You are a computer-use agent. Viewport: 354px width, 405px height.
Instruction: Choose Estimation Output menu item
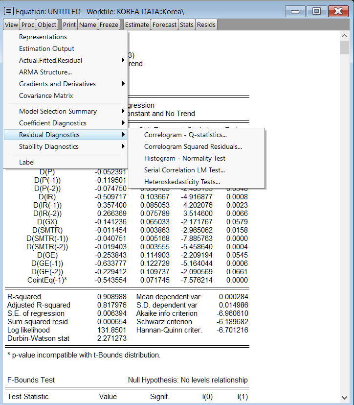(x=46, y=48)
